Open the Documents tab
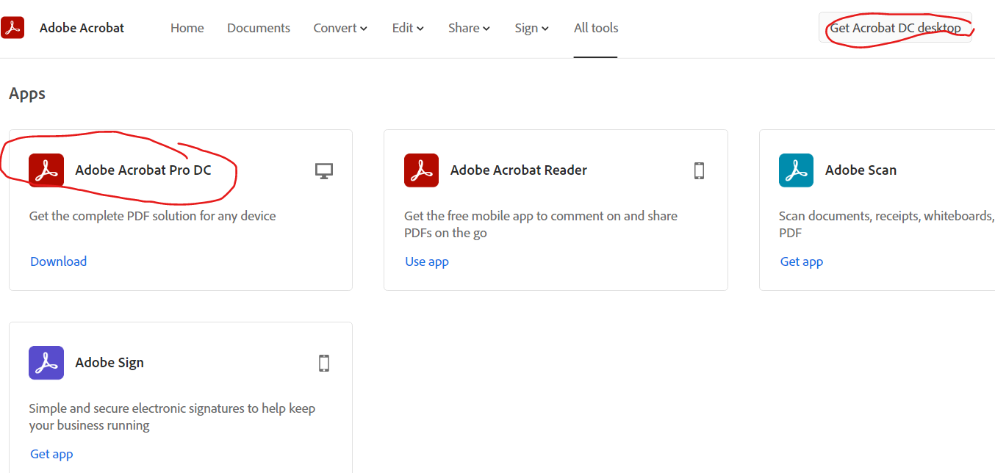The height and width of the screenshot is (473, 995). [x=259, y=28]
